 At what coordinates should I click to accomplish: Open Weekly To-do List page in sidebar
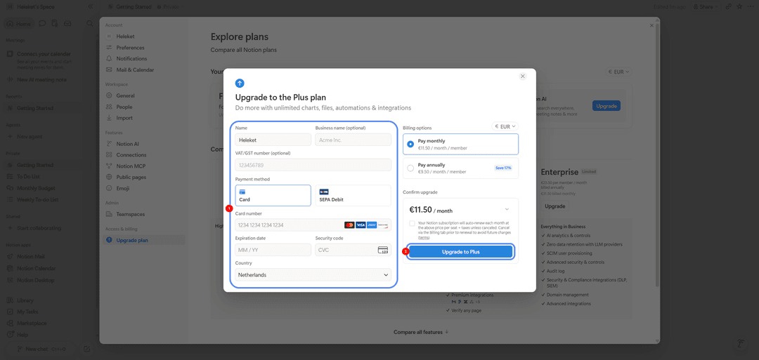37,199
